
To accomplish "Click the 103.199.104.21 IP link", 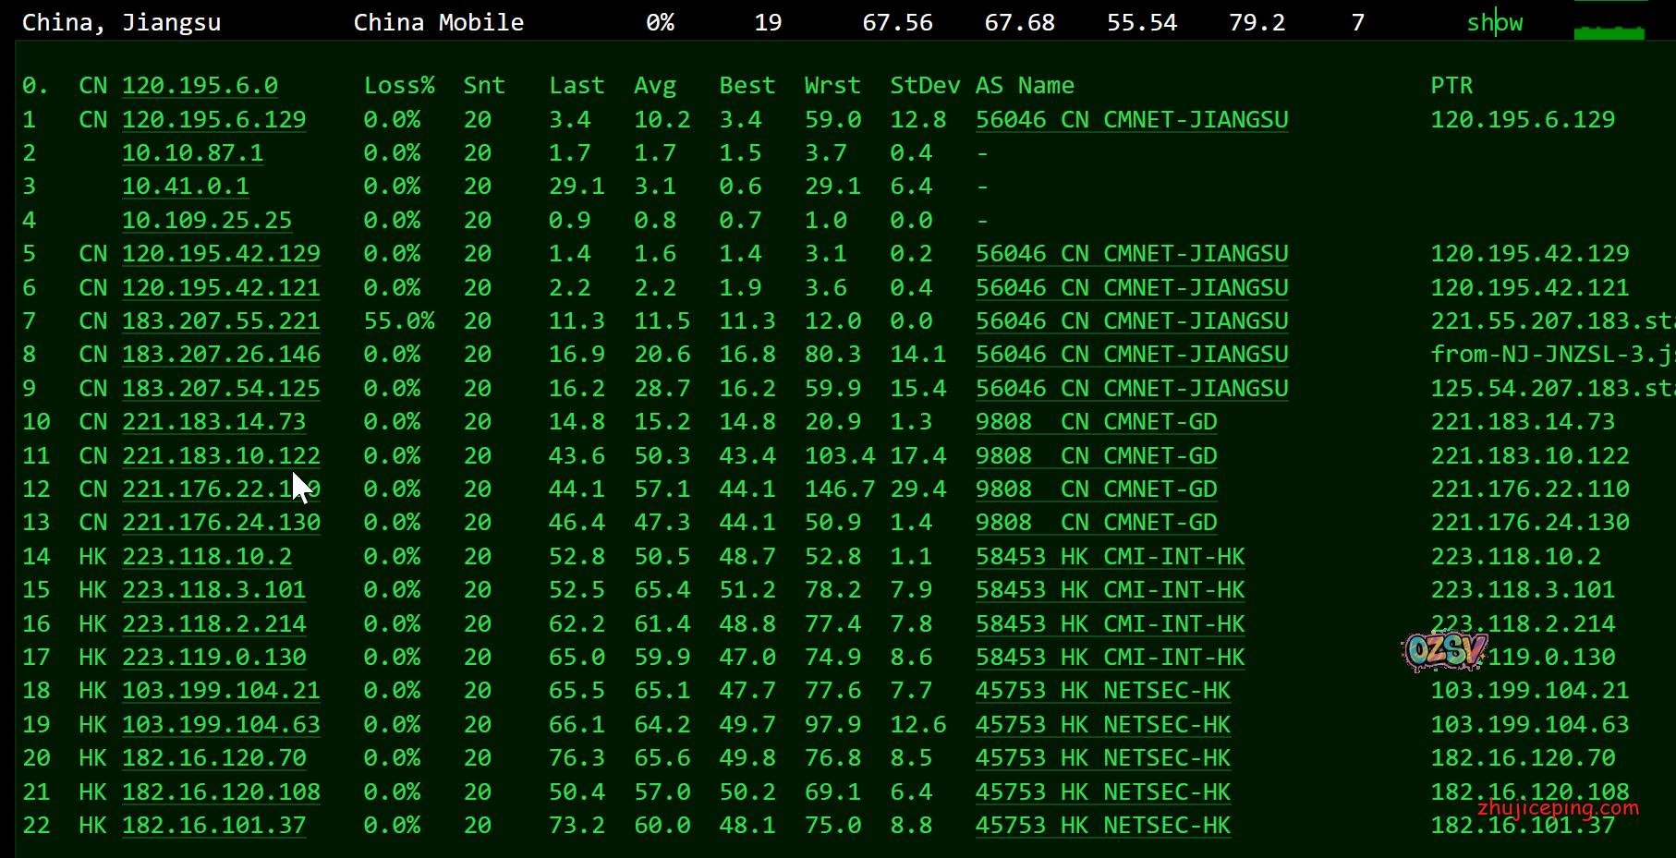I will tap(221, 691).
